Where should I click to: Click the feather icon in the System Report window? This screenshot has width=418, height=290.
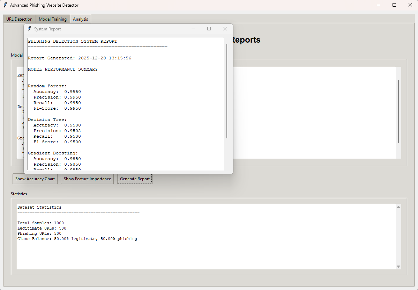tap(29, 29)
